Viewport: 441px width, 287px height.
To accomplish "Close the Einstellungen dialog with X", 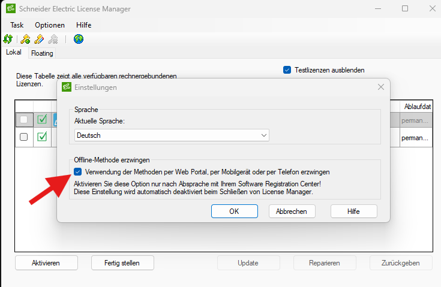I will click(381, 87).
